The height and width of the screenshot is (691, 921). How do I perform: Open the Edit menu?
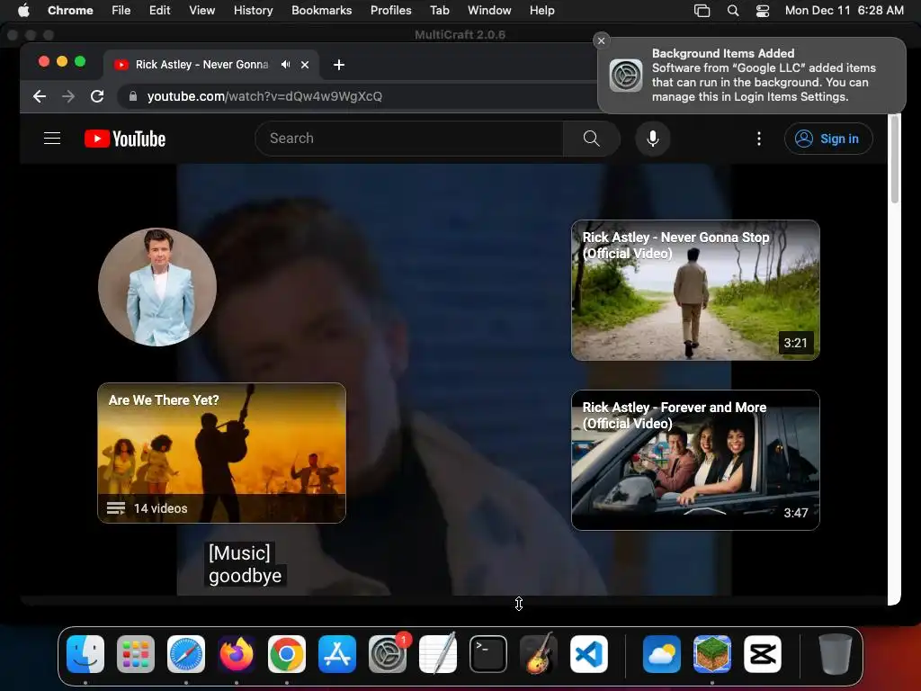pyautogui.click(x=160, y=10)
